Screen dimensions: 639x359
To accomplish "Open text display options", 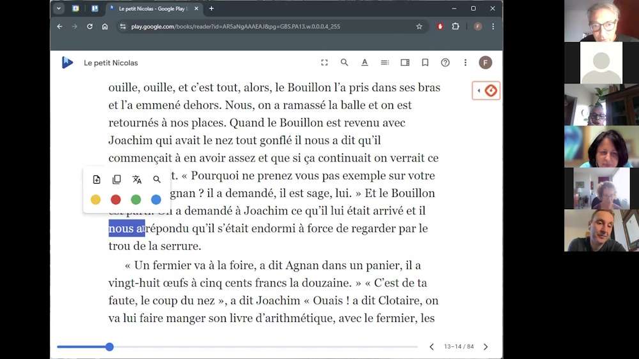I will point(365,62).
